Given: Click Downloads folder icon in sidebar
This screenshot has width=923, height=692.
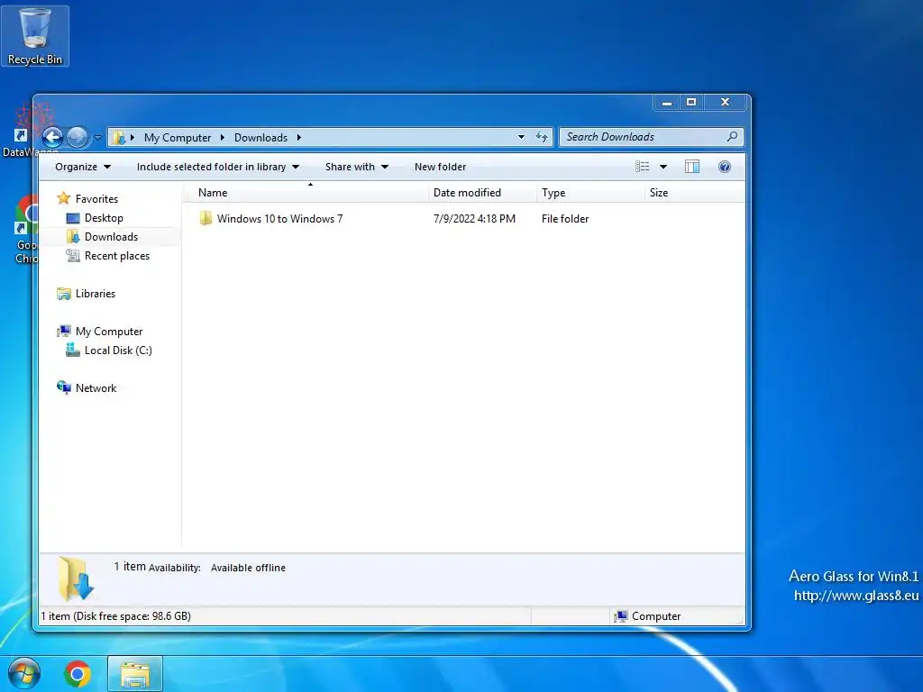Looking at the screenshot, I should tap(73, 237).
